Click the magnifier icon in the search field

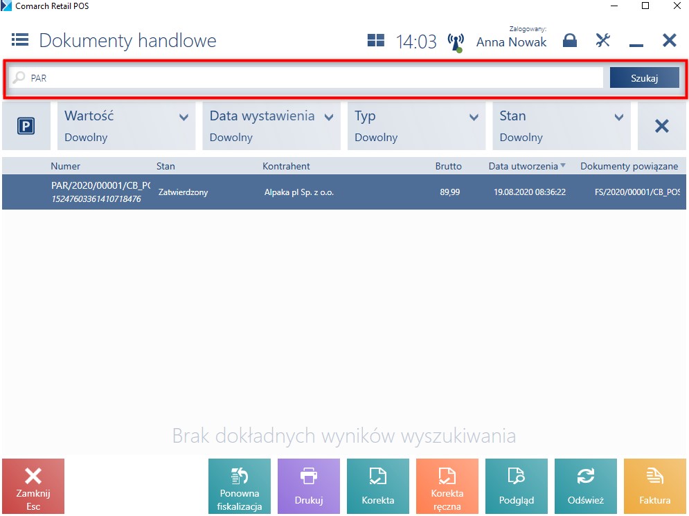click(19, 77)
